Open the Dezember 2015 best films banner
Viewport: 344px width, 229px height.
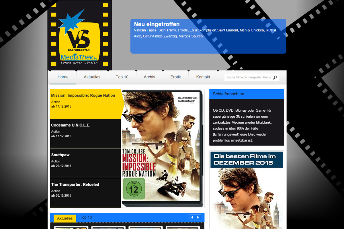coord(247,189)
